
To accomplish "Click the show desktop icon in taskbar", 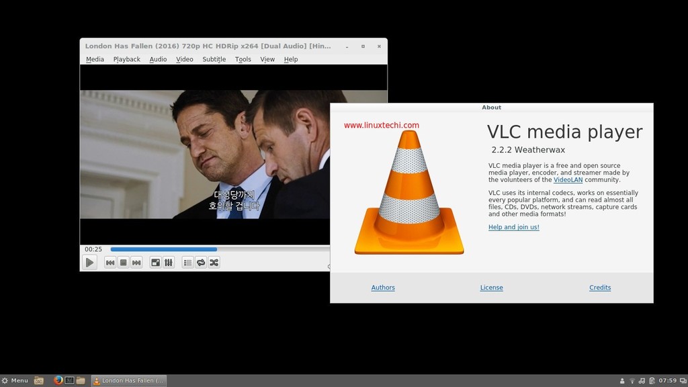I will click(x=38, y=380).
